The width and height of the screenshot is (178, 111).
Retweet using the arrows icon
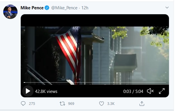pos(62,103)
